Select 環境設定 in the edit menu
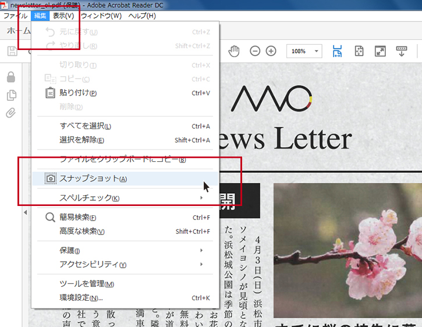422x327 pixels. [x=81, y=298]
